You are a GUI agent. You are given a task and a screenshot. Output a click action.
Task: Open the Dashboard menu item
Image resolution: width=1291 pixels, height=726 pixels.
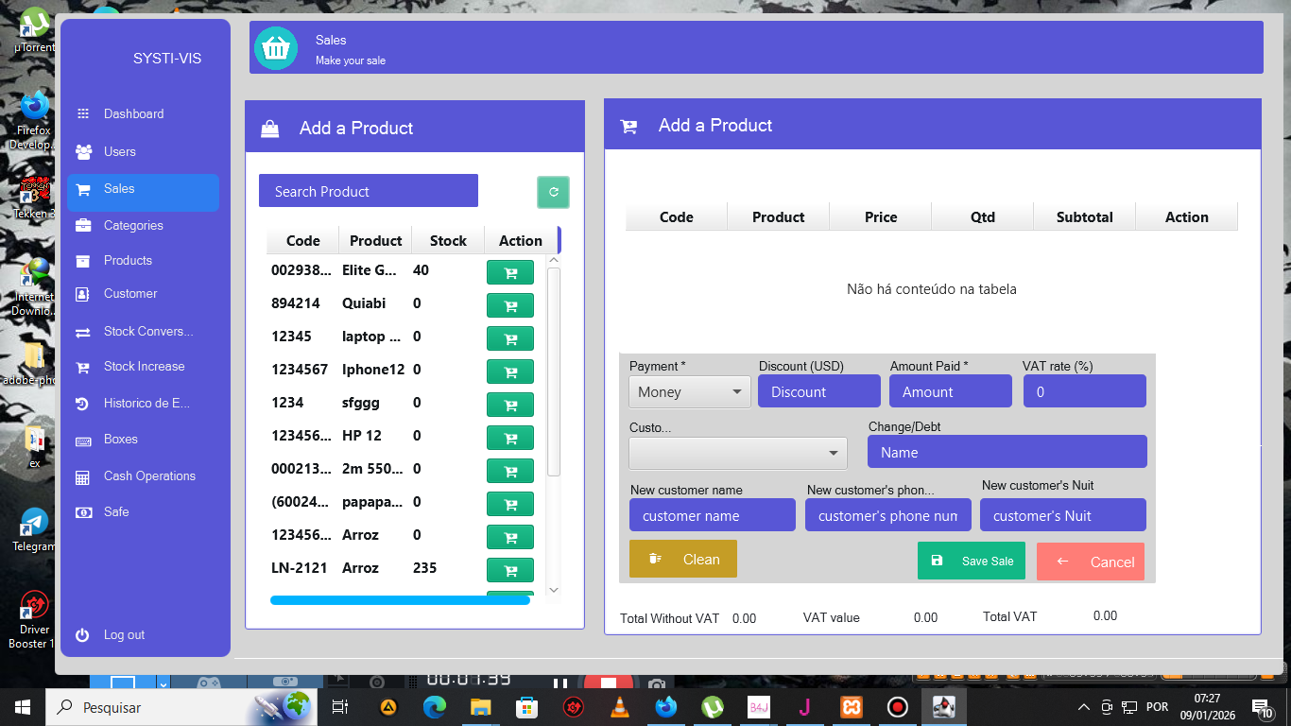coord(133,113)
